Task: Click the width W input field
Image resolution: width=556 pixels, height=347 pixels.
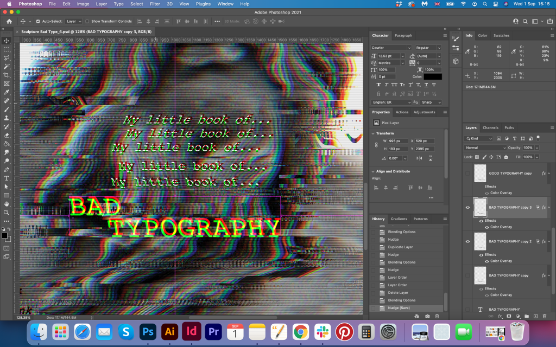Action: 395,141
